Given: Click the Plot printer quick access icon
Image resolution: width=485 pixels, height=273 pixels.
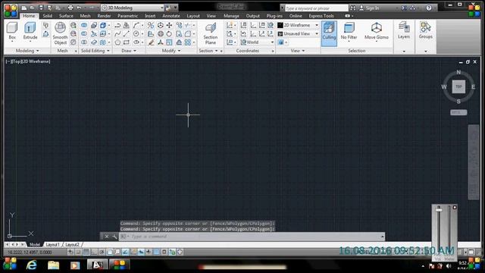Looking at the screenshot, I should click(x=70, y=8).
